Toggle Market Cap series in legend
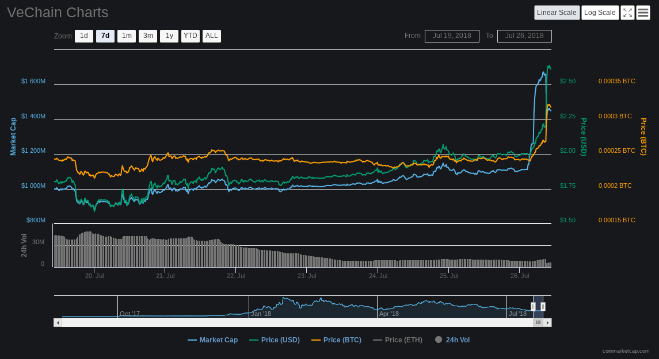Screen dimensions: 659x359 pos(212,340)
